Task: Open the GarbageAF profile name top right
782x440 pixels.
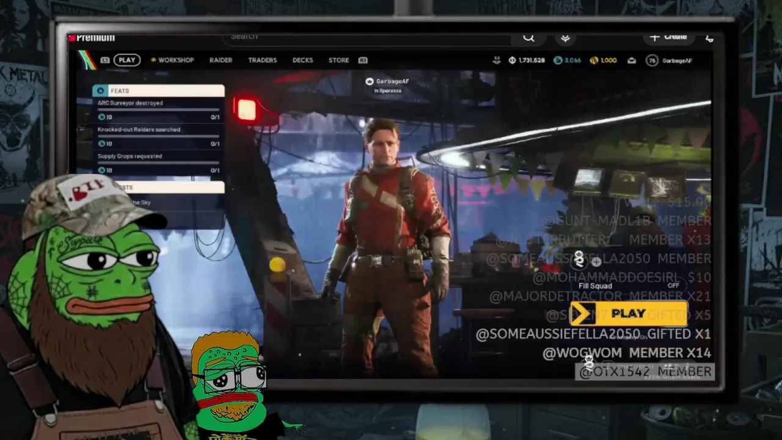Action: [x=677, y=61]
